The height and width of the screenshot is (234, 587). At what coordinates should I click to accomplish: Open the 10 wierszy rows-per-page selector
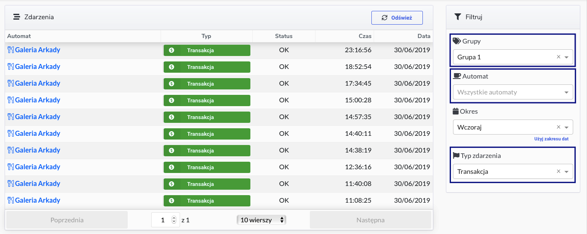click(x=261, y=220)
